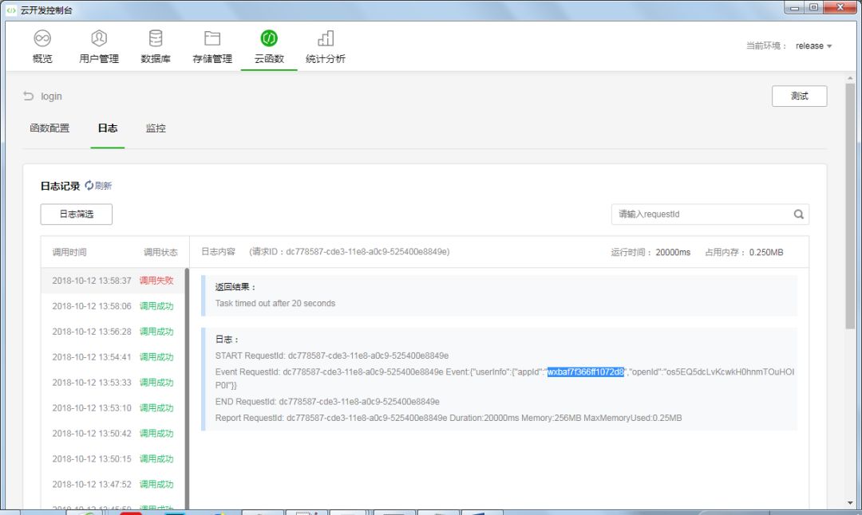The height and width of the screenshot is (515, 862).
Task: Click the 请求ID header text
Action: coord(350,251)
